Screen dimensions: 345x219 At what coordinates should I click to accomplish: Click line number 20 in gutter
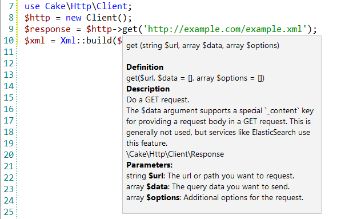coord(9,155)
